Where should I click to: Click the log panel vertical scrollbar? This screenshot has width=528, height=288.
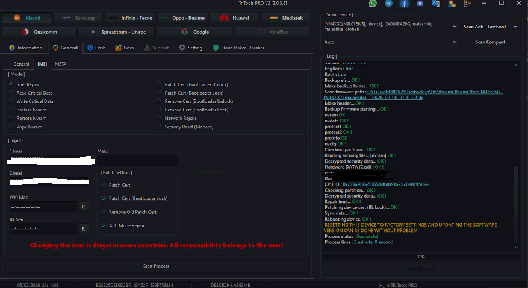[x=516, y=204]
